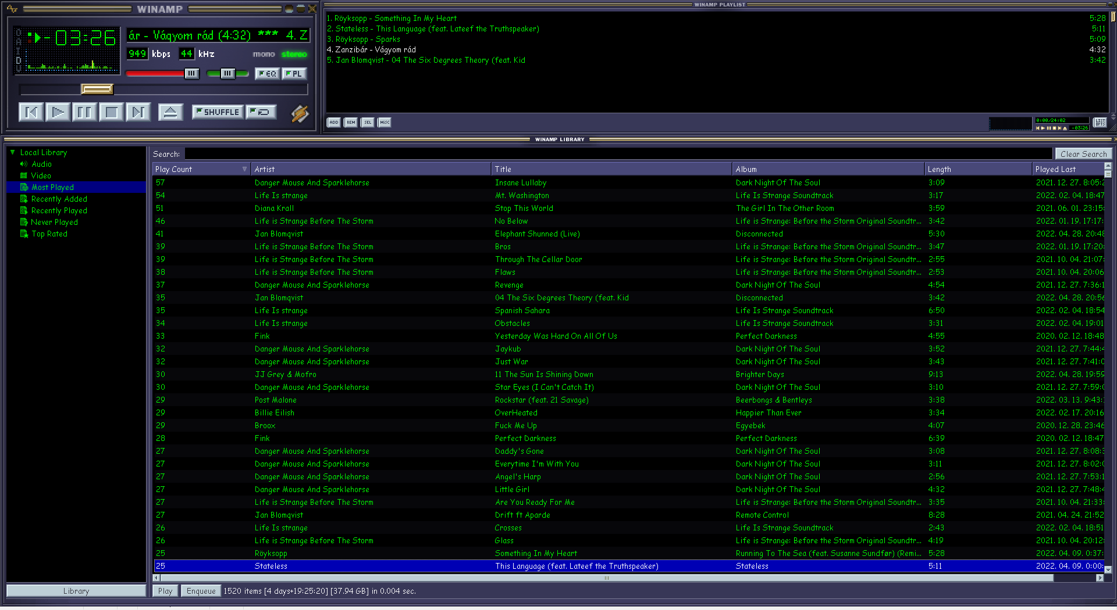1117x610 pixels.
Task: Open the playlist ADD menu button
Action: [334, 123]
